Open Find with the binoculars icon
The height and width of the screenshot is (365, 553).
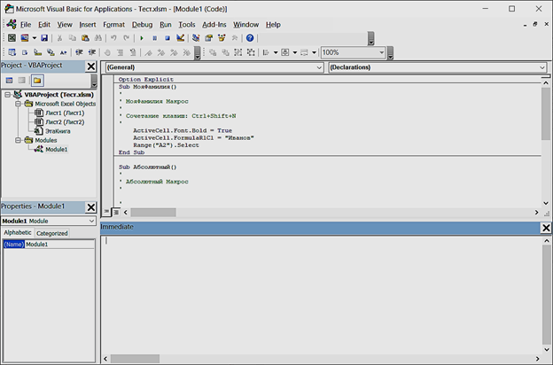[x=98, y=38]
